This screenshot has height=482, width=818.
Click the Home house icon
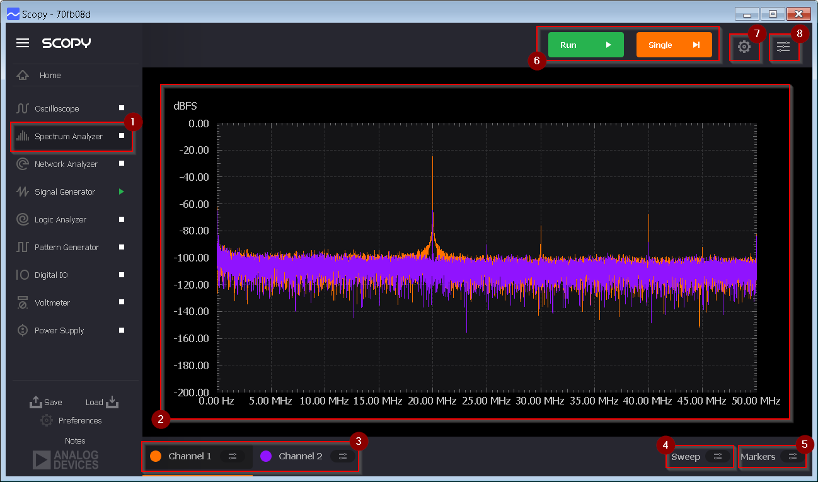click(x=23, y=76)
